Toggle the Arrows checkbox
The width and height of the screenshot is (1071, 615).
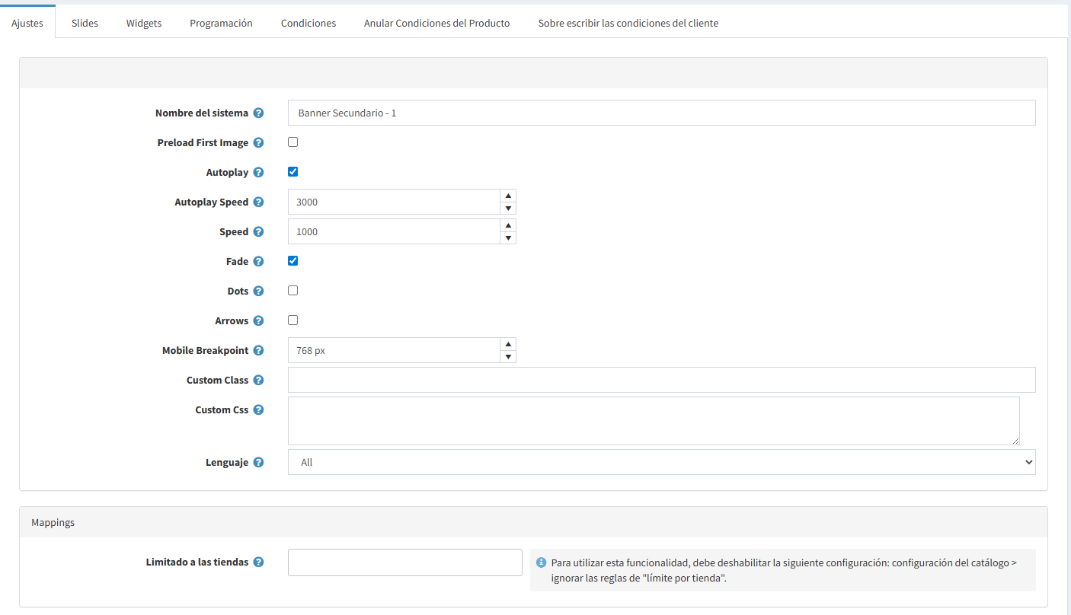(293, 320)
